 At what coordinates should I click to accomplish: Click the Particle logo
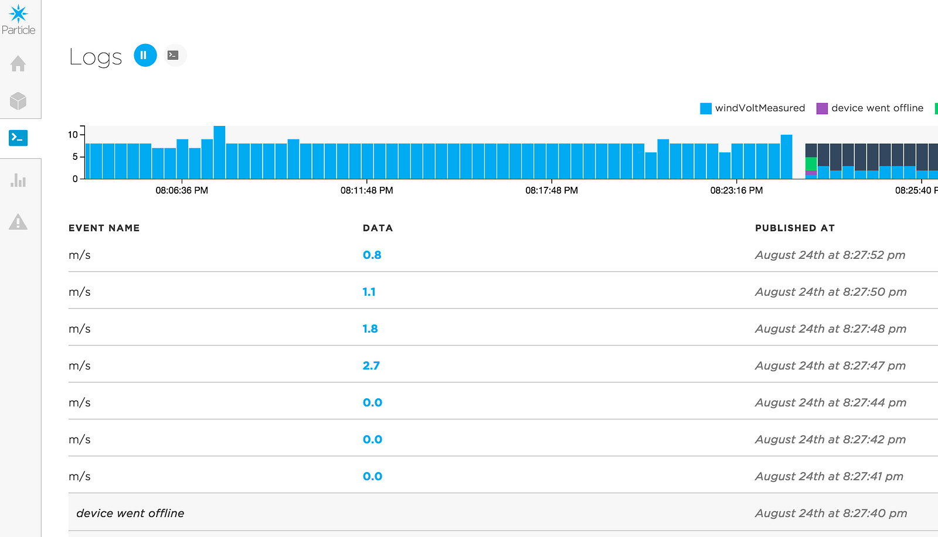coord(18,19)
